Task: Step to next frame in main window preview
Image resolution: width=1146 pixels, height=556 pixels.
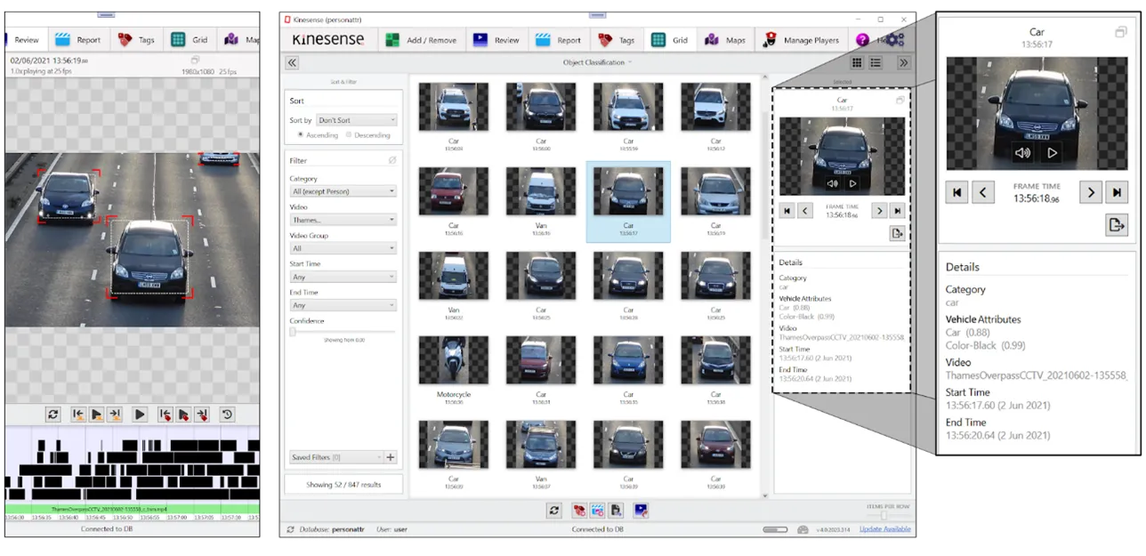Action: [x=879, y=211]
